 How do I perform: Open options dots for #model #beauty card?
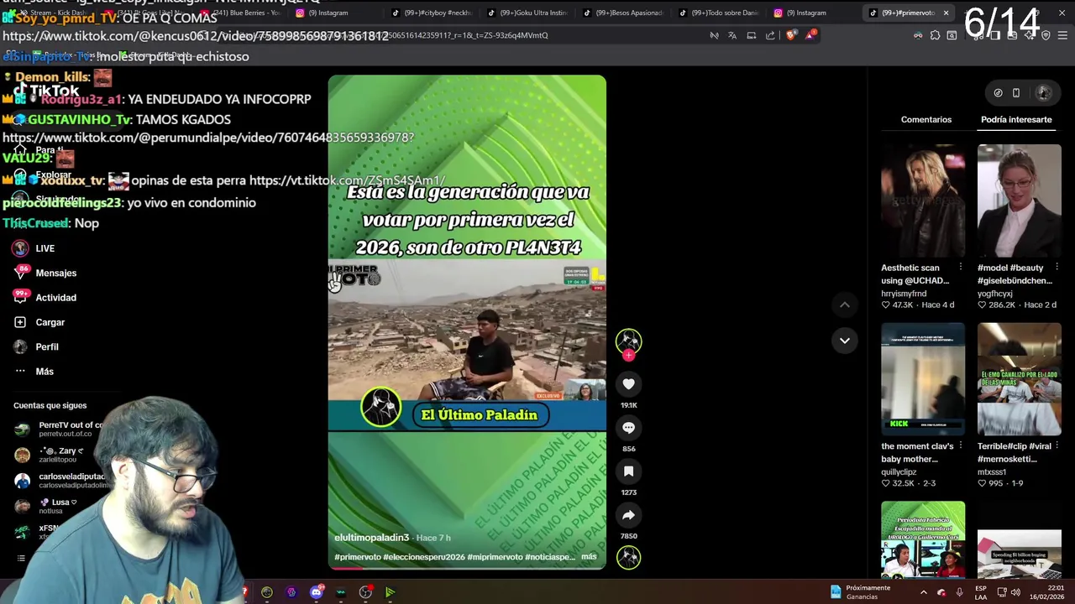[1057, 268]
